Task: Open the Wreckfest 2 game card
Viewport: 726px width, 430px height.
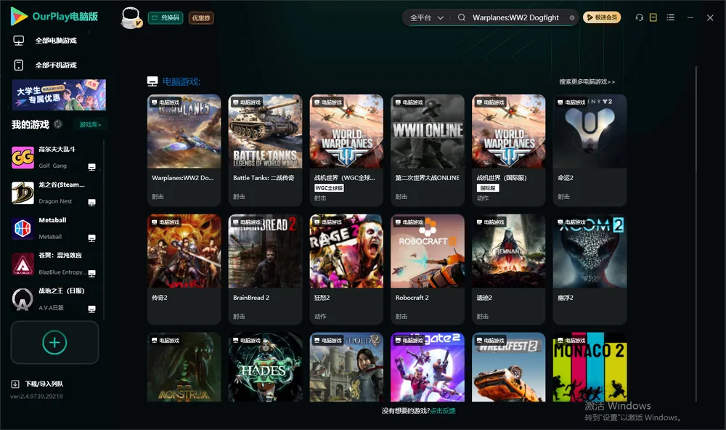Action: [x=509, y=367]
